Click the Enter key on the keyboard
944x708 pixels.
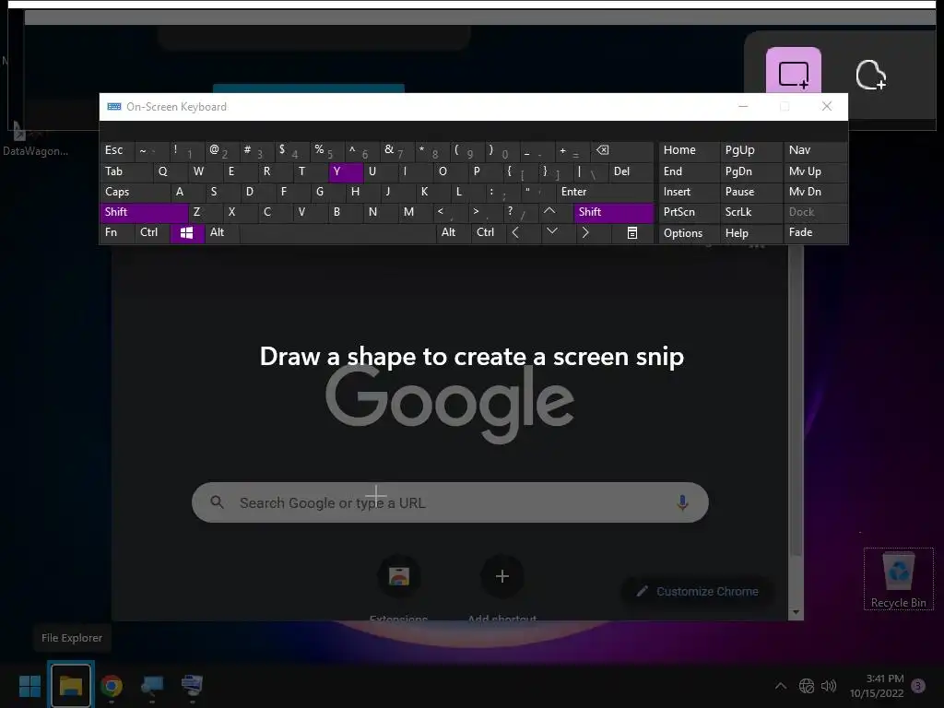605,192
